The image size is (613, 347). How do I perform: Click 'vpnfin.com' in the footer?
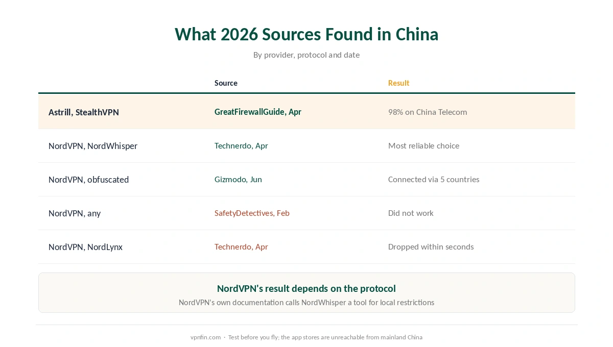(x=205, y=337)
